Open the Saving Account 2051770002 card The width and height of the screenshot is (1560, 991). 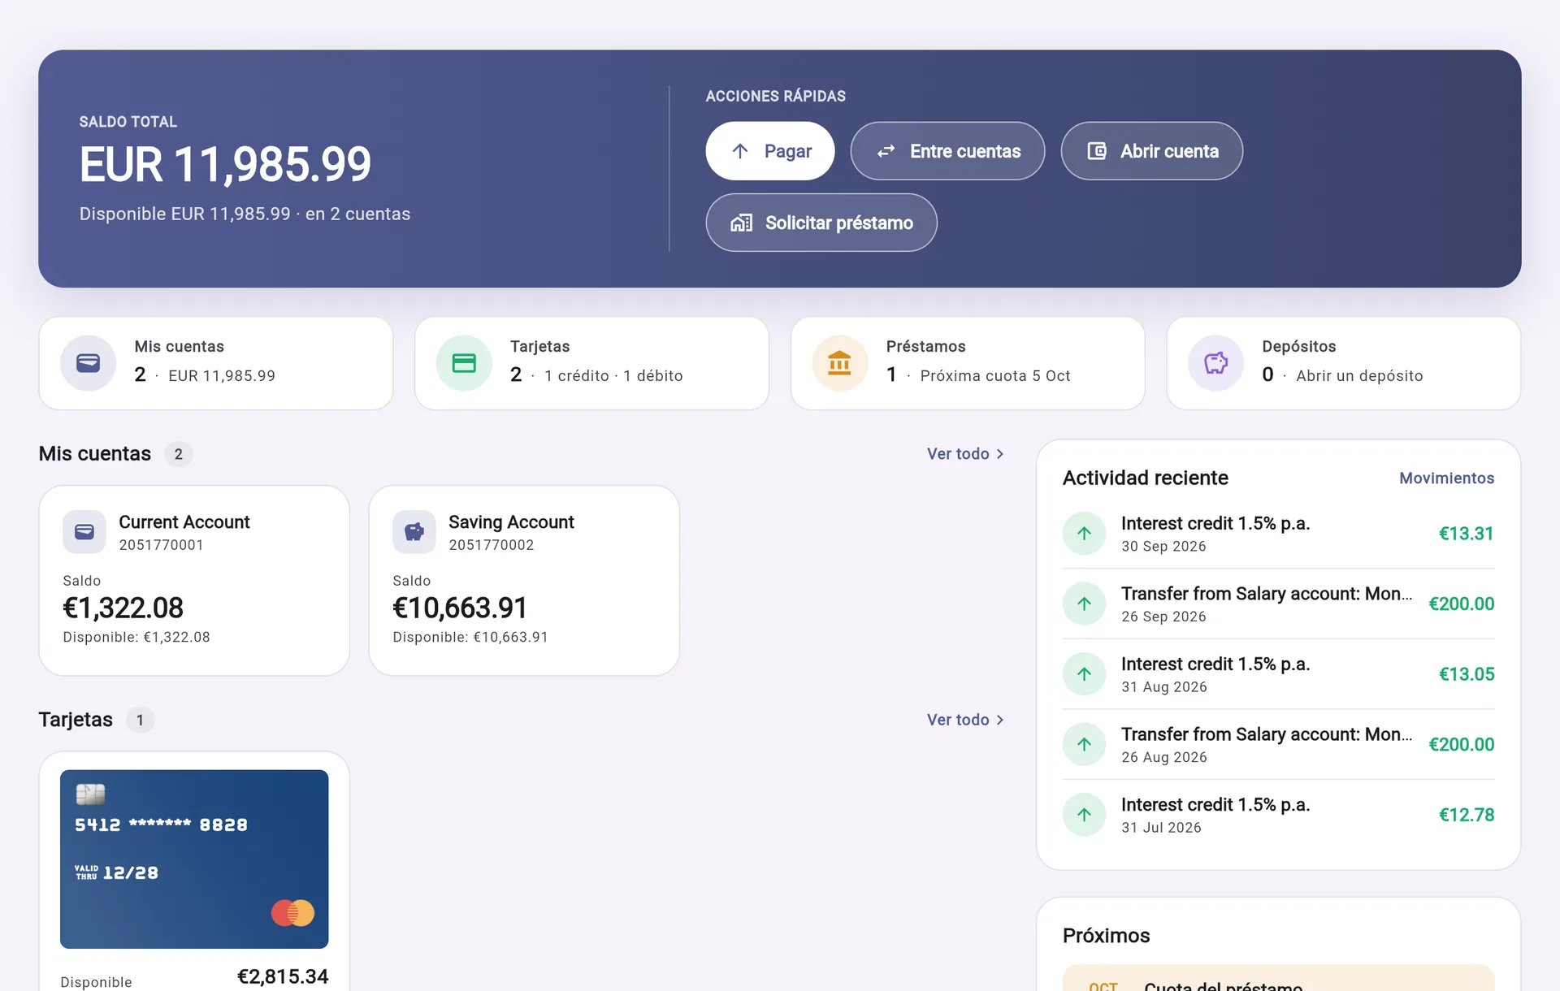coord(524,581)
